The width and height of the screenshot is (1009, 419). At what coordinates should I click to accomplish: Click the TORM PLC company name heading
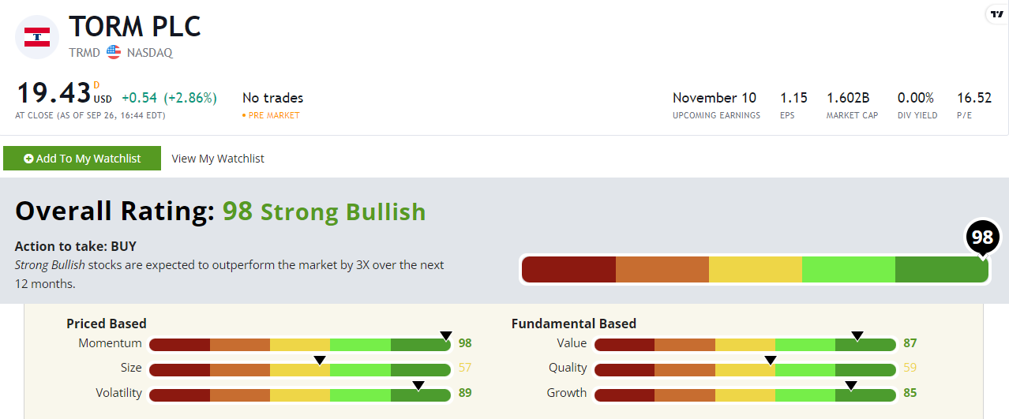coord(135,27)
